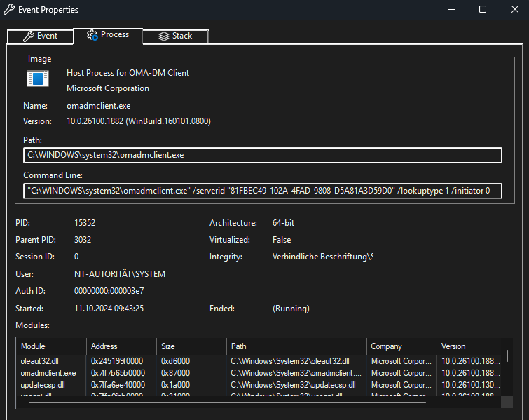Click Integrity value Verbindliche Beschriftung
The height and width of the screenshot is (420, 529).
click(322, 257)
